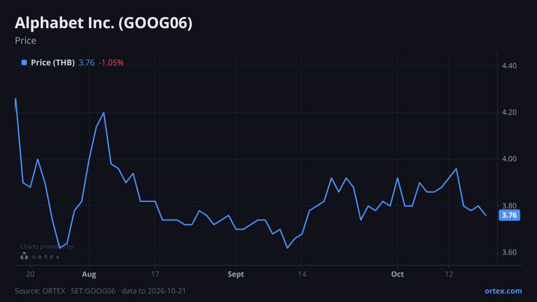Click the 20 date axis label
The height and width of the screenshot is (302, 537).
click(30, 274)
